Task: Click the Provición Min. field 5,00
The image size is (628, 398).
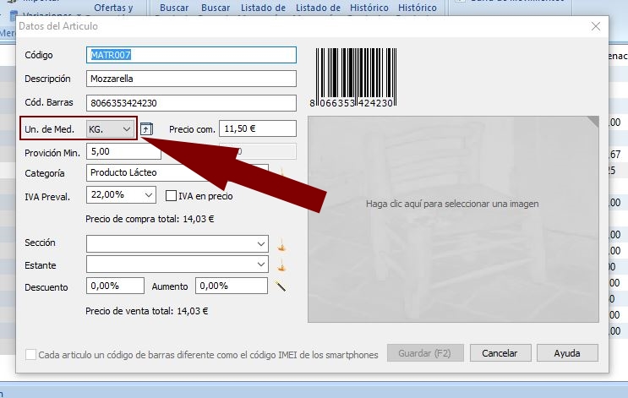Action: click(x=123, y=151)
